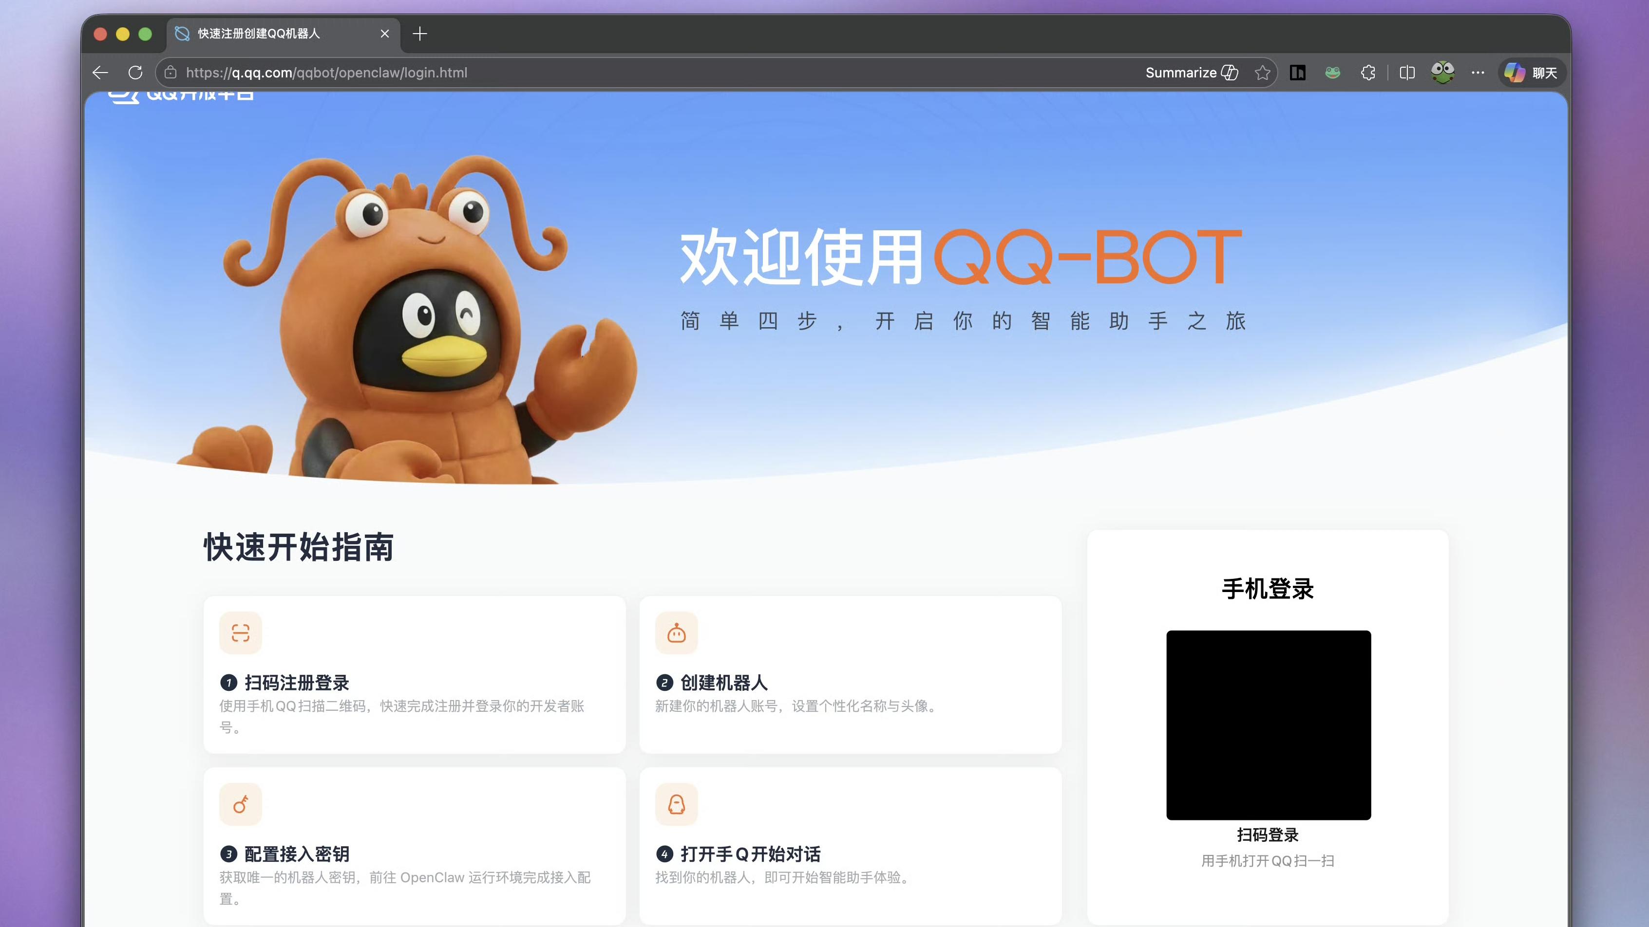Open a new browser tab

click(x=420, y=33)
